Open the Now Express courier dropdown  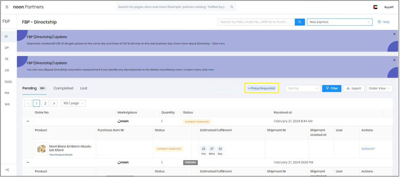[x=339, y=22]
